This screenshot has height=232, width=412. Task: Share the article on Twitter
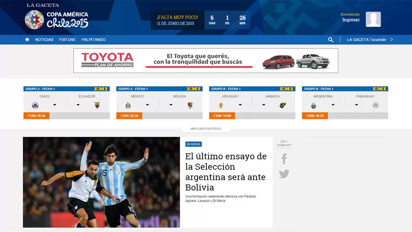click(284, 174)
